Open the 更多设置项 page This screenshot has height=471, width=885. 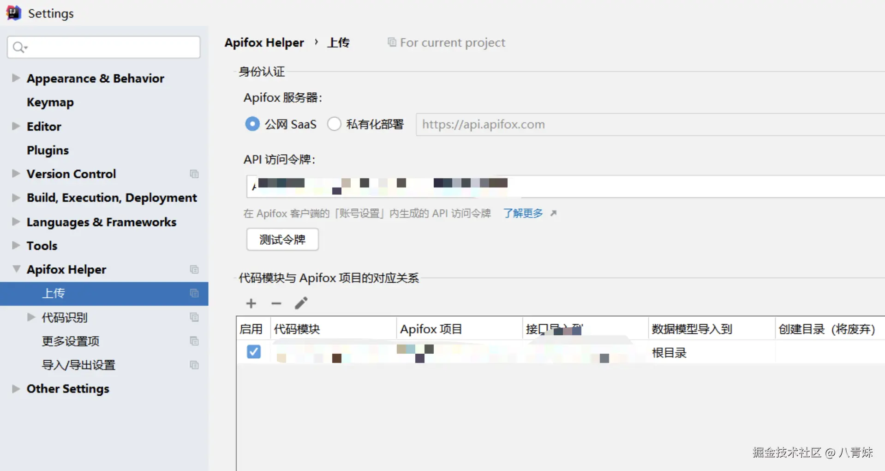click(x=71, y=341)
